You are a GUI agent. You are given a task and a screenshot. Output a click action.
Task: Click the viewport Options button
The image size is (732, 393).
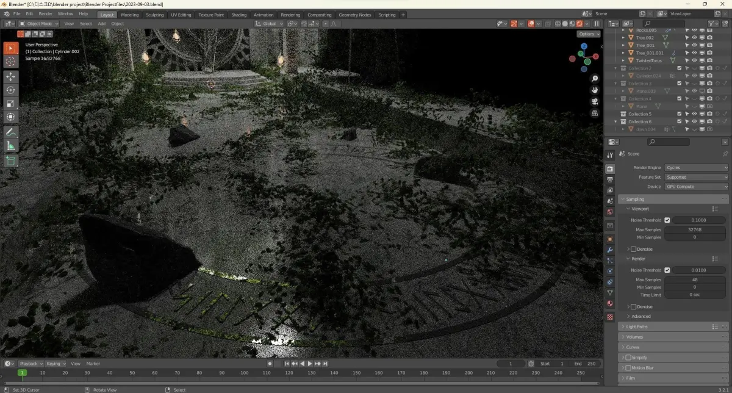pyautogui.click(x=589, y=34)
